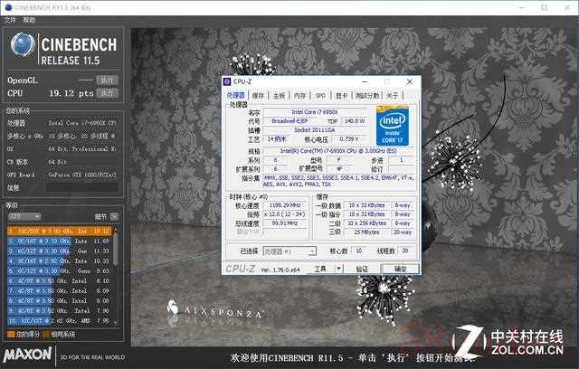The image size is (579, 369).
Task: Close the CPU-Z window
Action: (x=410, y=81)
